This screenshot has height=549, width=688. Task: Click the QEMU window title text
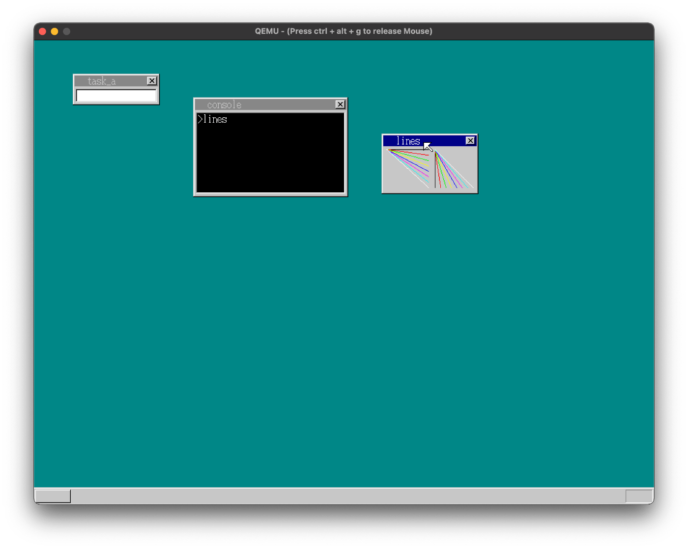344,31
